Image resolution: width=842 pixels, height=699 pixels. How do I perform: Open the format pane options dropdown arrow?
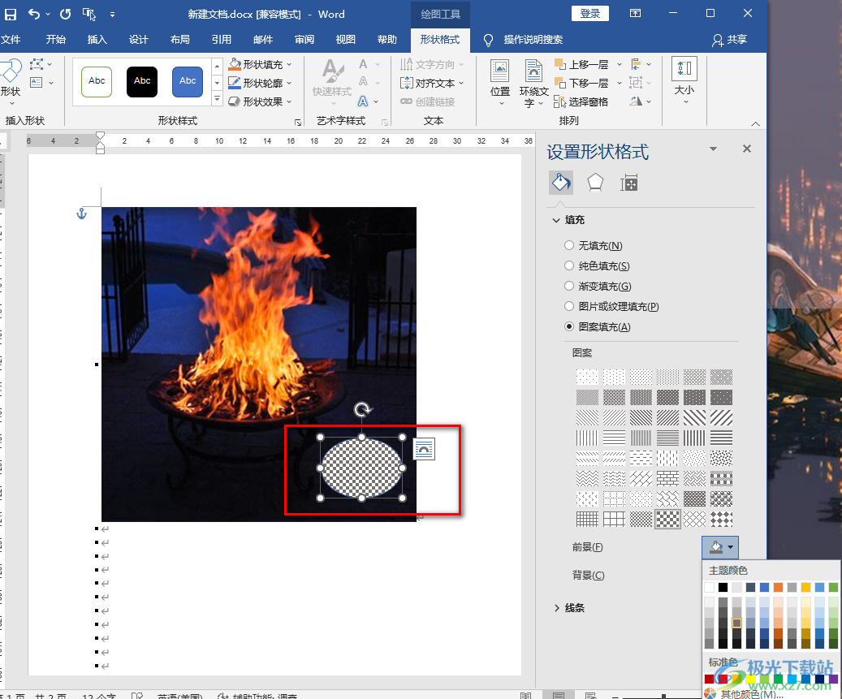713,149
